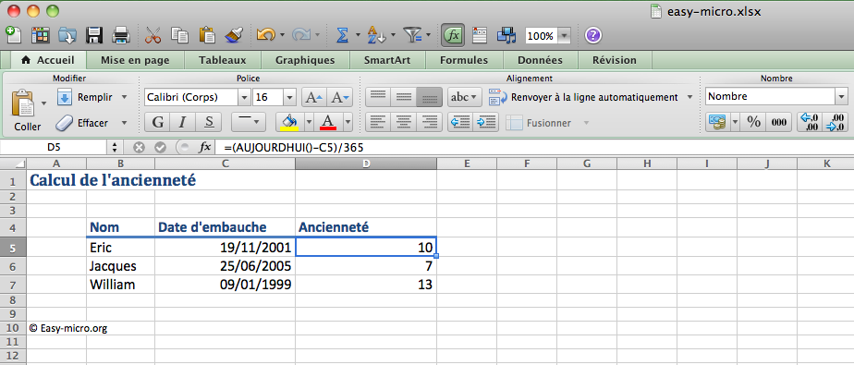854x365 pixels.
Task: Switch to the Mise en page tab
Action: click(135, 60)
